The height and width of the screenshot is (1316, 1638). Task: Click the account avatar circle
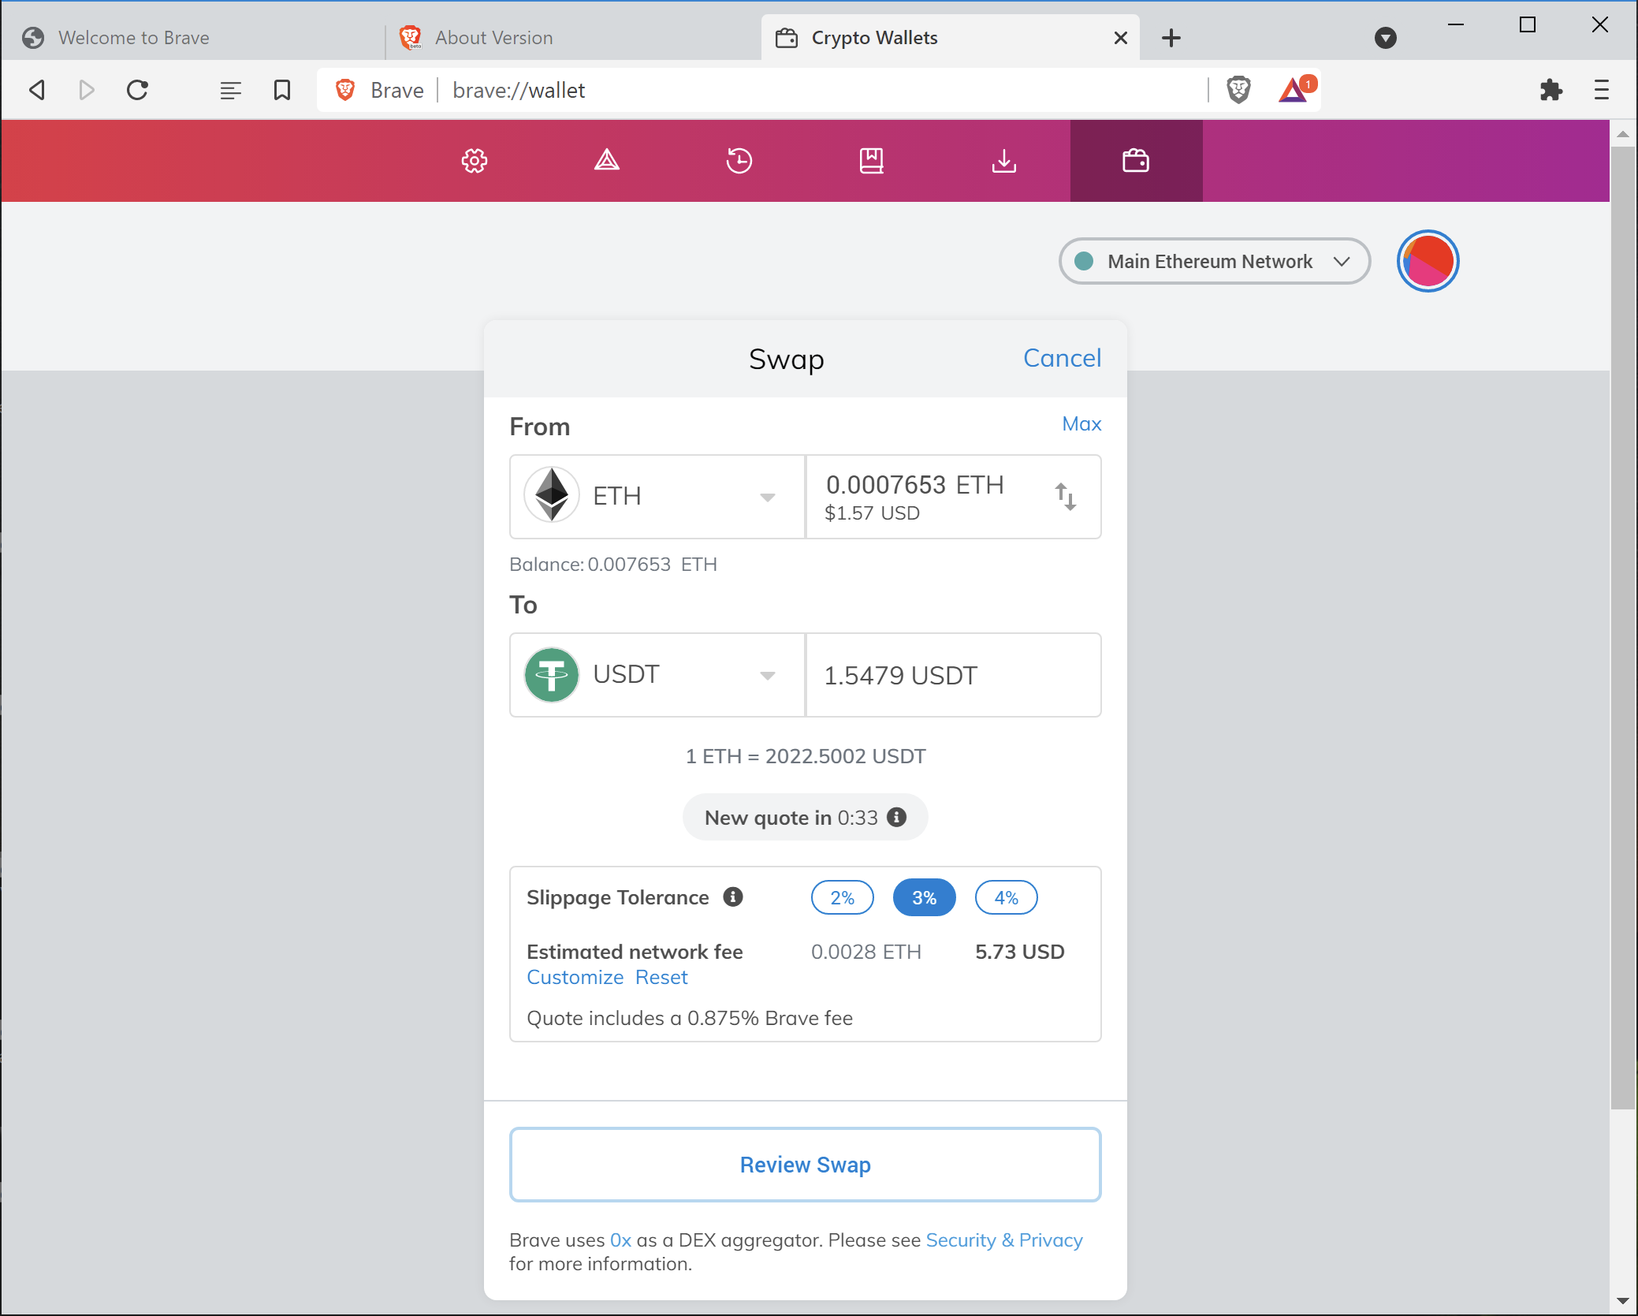pyautogui.click(x=1428, y=261)
